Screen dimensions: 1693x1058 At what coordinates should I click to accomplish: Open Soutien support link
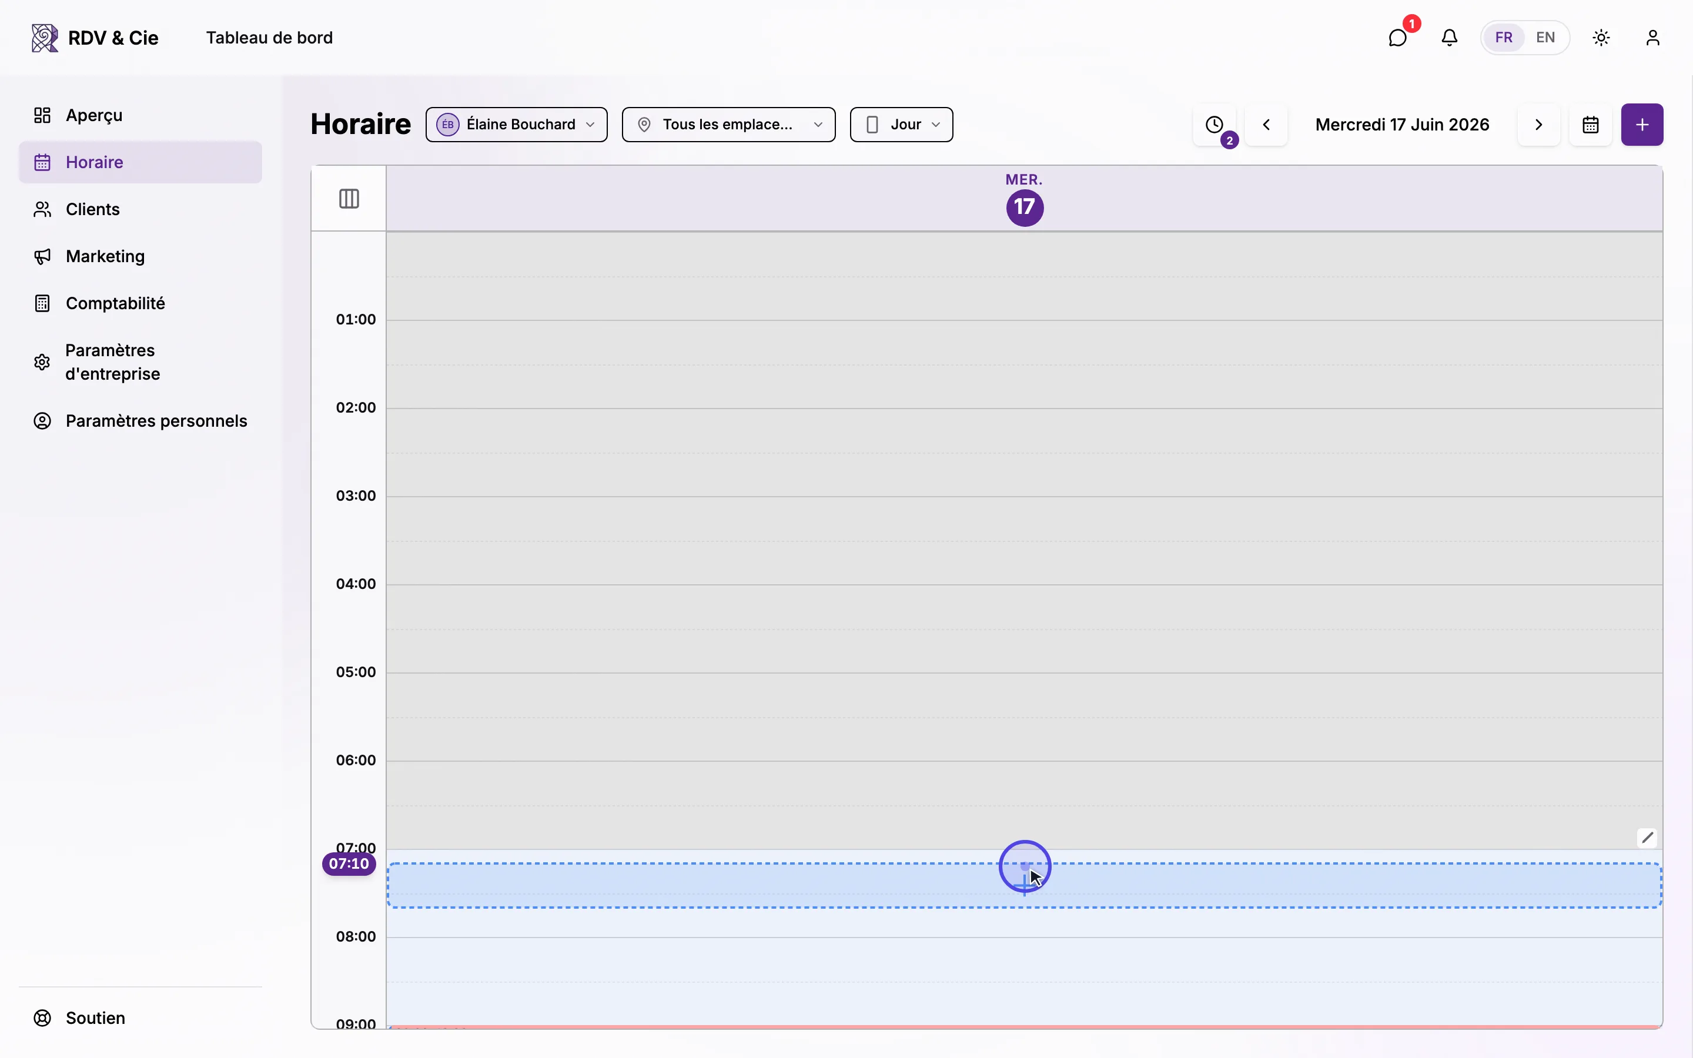coord(140,1018)
